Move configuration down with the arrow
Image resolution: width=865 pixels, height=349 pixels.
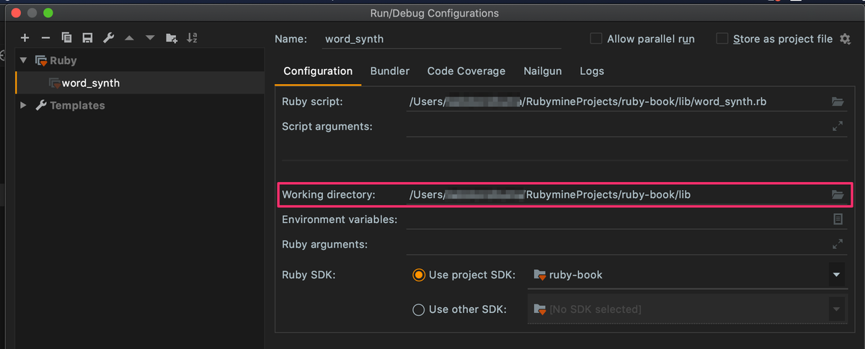150,38
